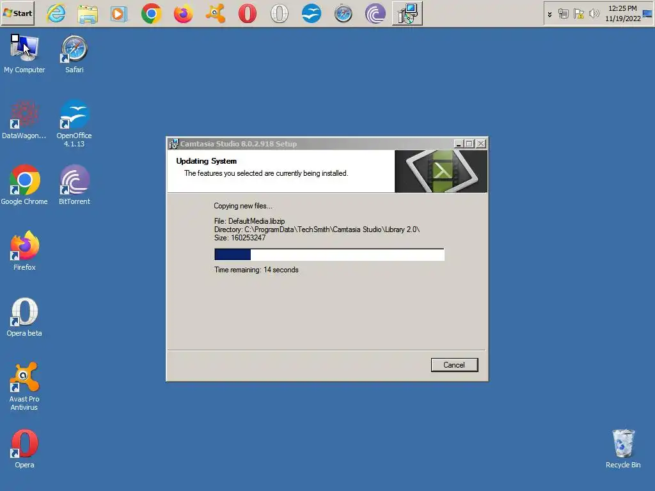This screenshot has height=491, width=655.
Task: Open the media player taskbar icon
Action: pos(118,14)
